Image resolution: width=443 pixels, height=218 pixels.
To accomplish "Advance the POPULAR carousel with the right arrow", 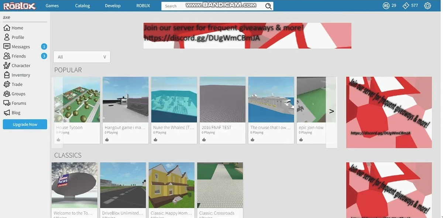I will [332, 110].
